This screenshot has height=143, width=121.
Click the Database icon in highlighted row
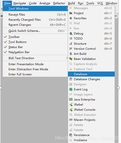click(71, 74)
